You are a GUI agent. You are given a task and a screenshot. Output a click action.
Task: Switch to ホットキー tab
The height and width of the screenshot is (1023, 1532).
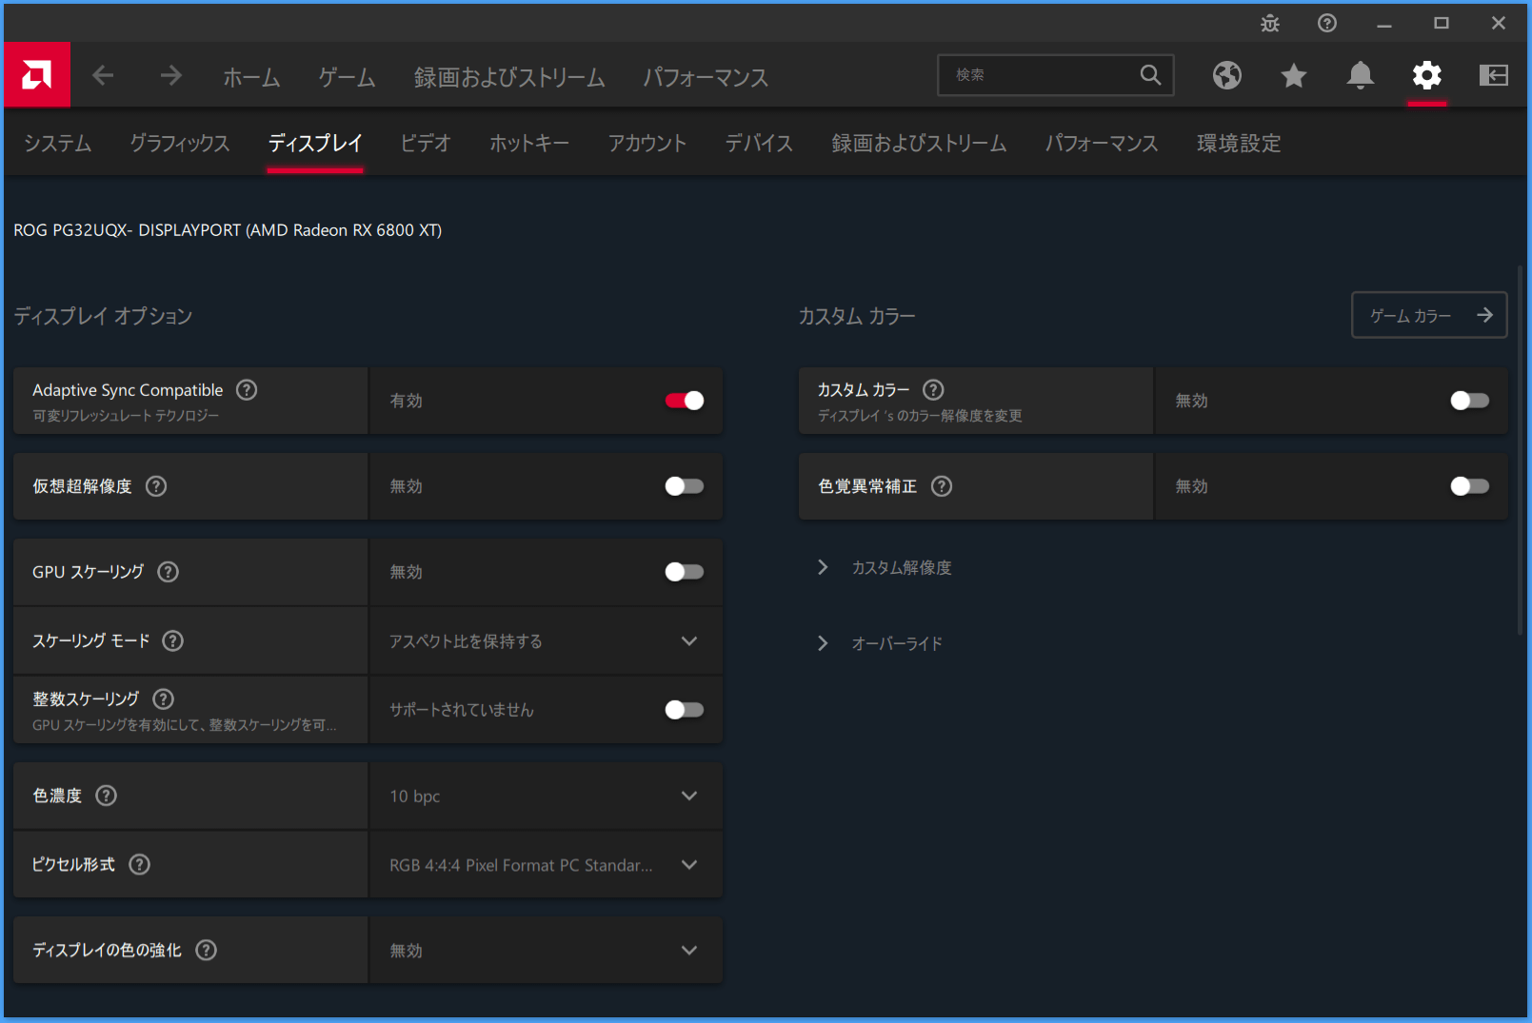[529, 143]
